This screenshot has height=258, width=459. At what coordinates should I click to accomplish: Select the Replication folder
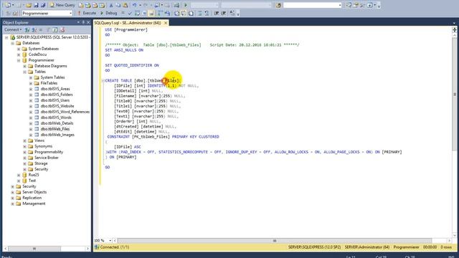tap(32, 198)
